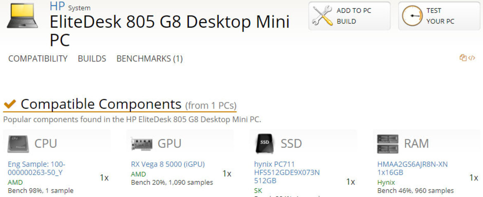483x197 pixels.
Task: Open the HP brand link
Action: (57, 6)
